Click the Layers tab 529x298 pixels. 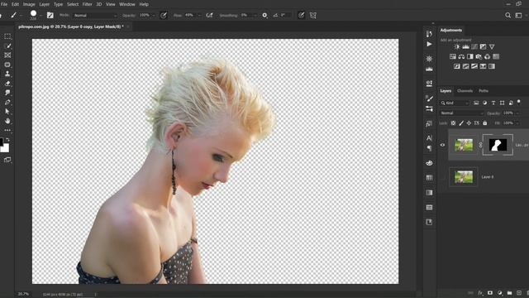(446, 91)
